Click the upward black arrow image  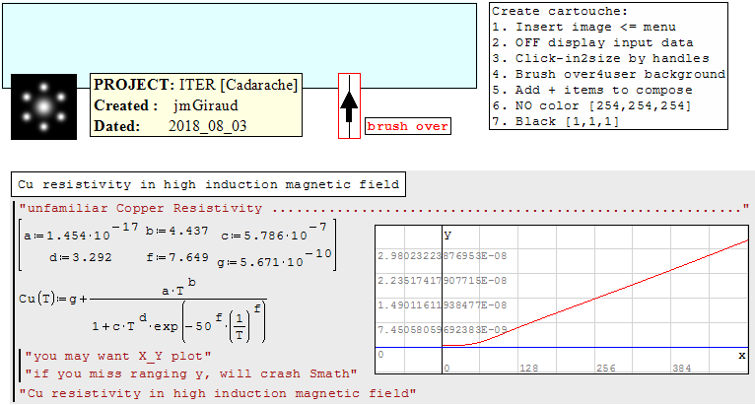[349, 106]
